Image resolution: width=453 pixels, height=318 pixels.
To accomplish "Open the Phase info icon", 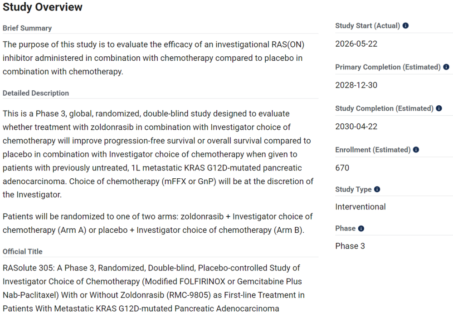I will (361, 229).
